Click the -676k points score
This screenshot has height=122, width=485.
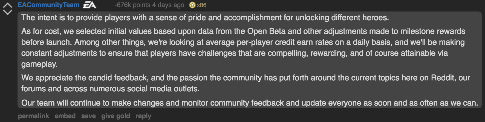pyautogui.click(x=132, y=5)
